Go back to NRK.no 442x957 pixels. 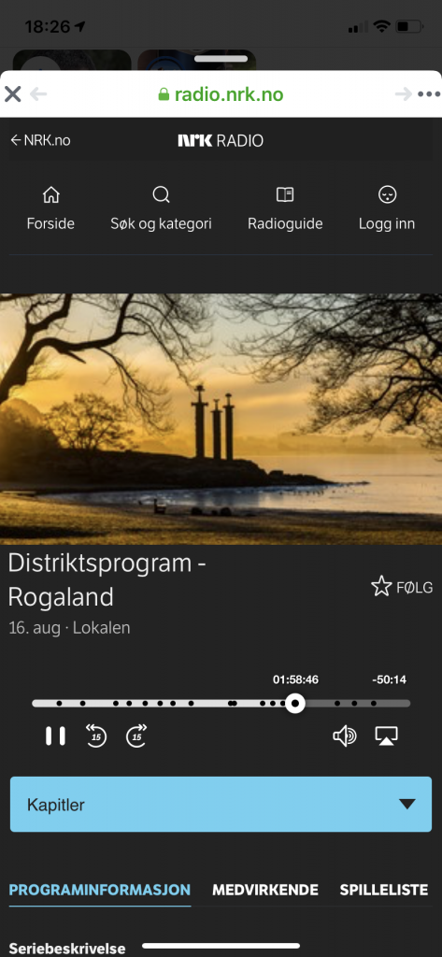[x=40, y=140]
